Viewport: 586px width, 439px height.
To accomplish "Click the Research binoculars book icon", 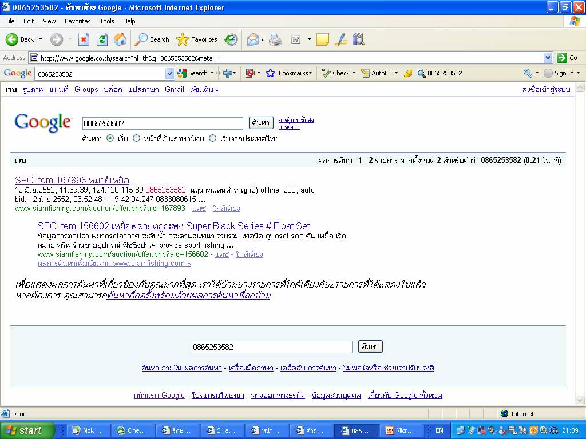I will click(x=358, y=39).
